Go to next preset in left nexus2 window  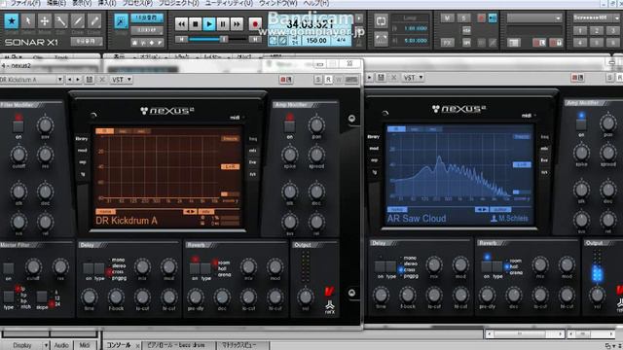pos(78,80)
